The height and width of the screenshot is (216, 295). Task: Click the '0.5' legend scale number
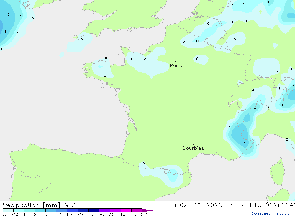click(16, 214)
